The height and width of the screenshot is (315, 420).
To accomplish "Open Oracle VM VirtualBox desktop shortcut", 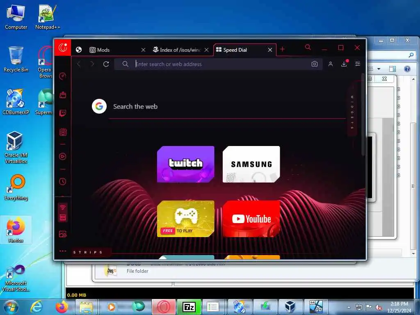I will [x=16, y=147].
